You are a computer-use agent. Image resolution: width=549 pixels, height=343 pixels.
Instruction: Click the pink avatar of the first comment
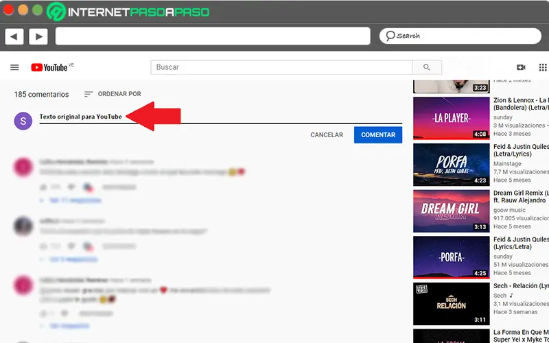(x=23, y=167)
